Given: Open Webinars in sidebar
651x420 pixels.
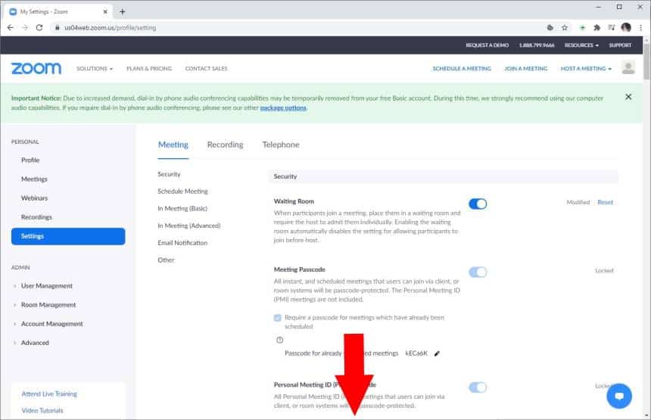Looking at the screenshot, I should pos(35,198).
